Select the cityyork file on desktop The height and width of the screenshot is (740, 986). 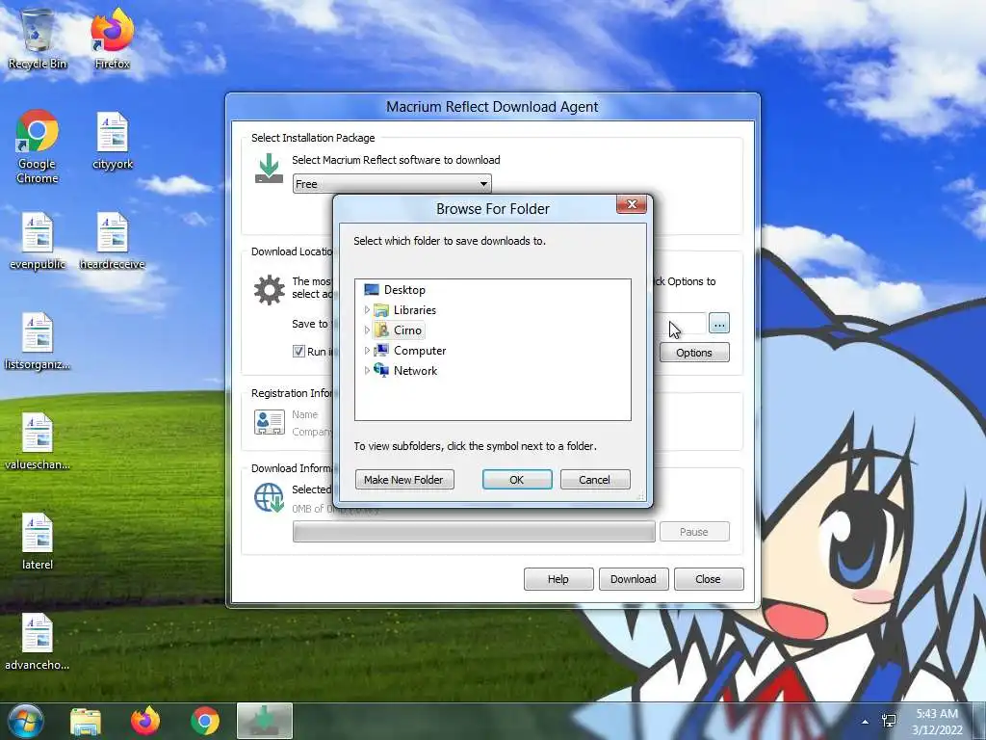pyautogui.click(x=113, y=141)
